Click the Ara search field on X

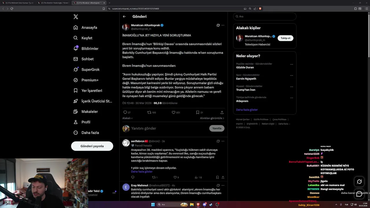pyautogui.click(x=265, y=16)
